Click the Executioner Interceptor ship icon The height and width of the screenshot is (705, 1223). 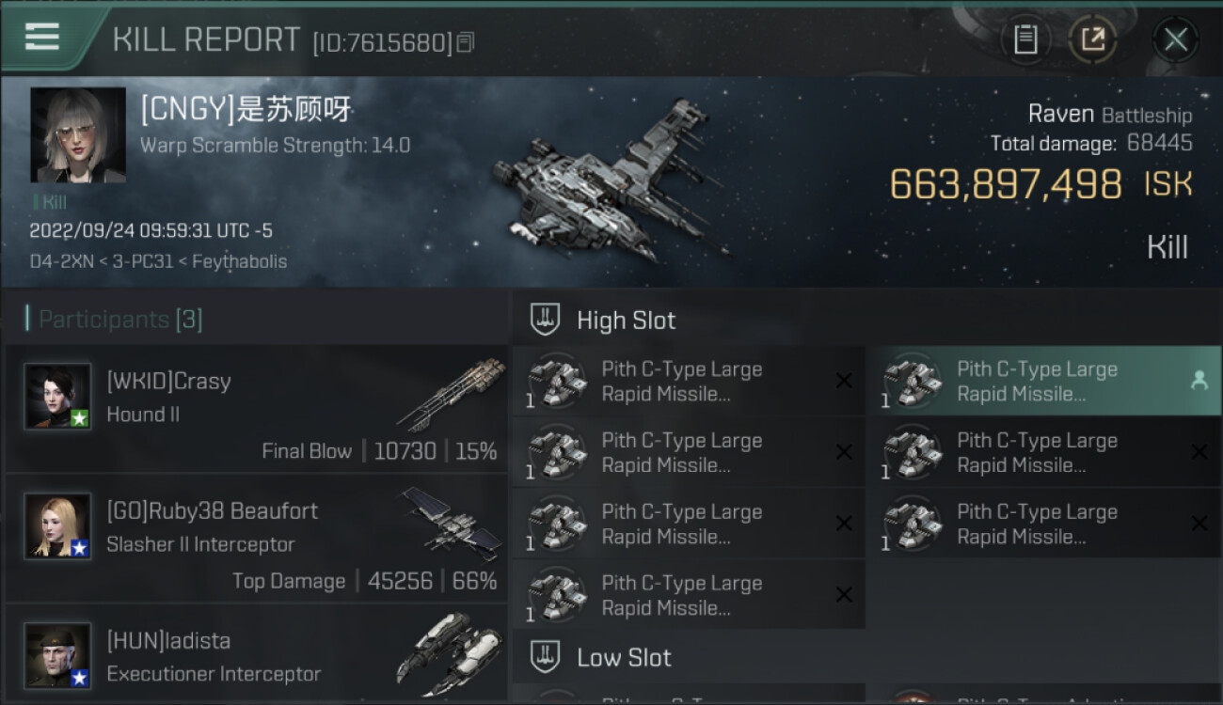pyautogui.click(x=450, y=652)
